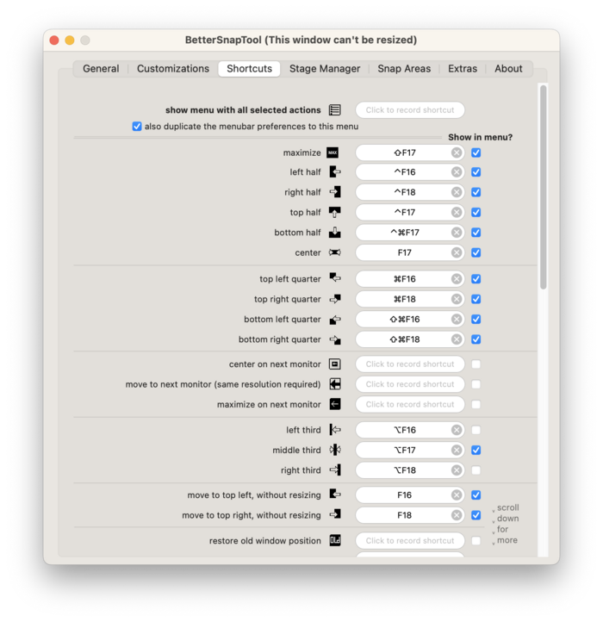Uncheck show in menu for maximize
Viewport: 603px width, 622px height.
pos(476,152)
